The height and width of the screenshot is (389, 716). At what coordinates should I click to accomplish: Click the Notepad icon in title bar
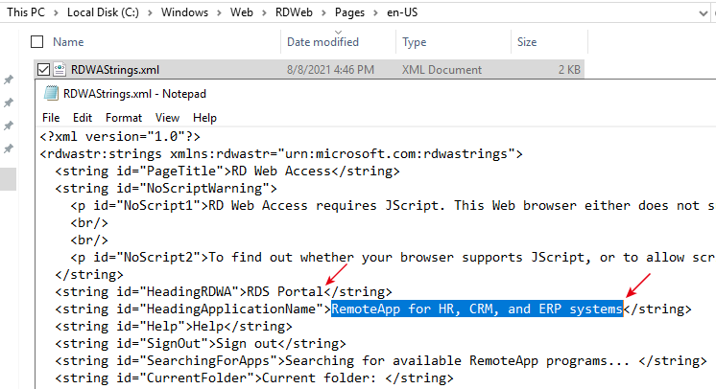51,93
